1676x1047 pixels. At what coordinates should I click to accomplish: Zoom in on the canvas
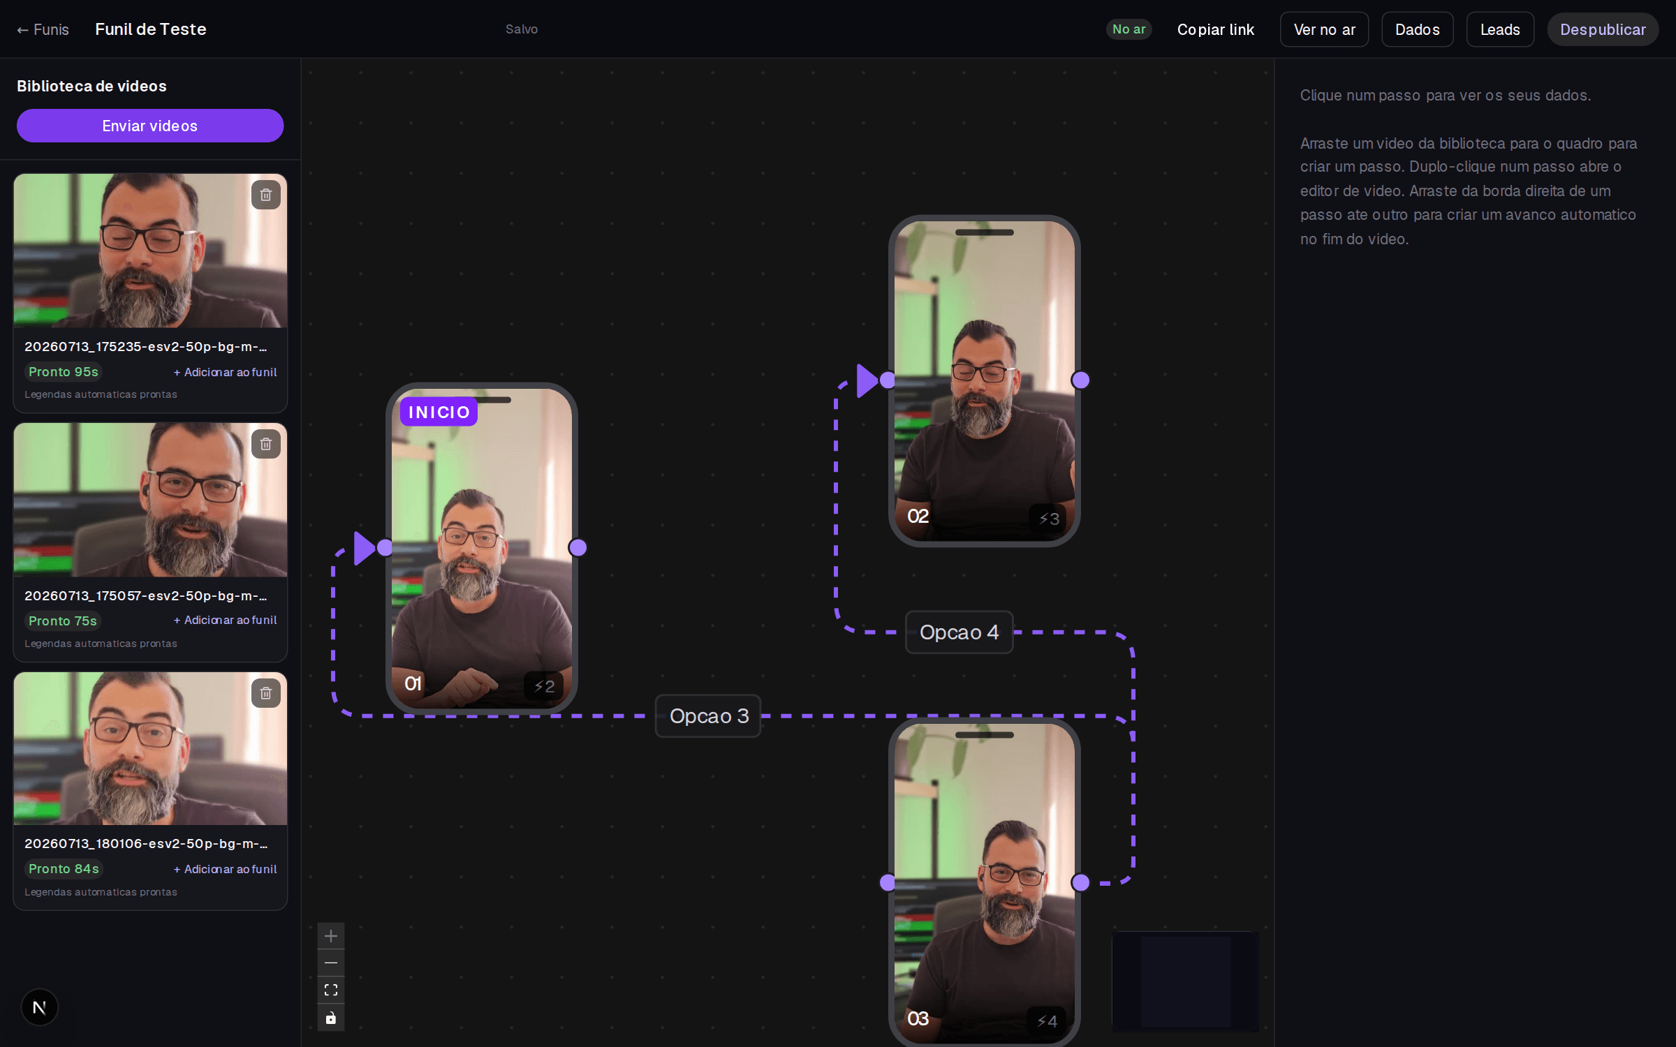pos(331,936)
